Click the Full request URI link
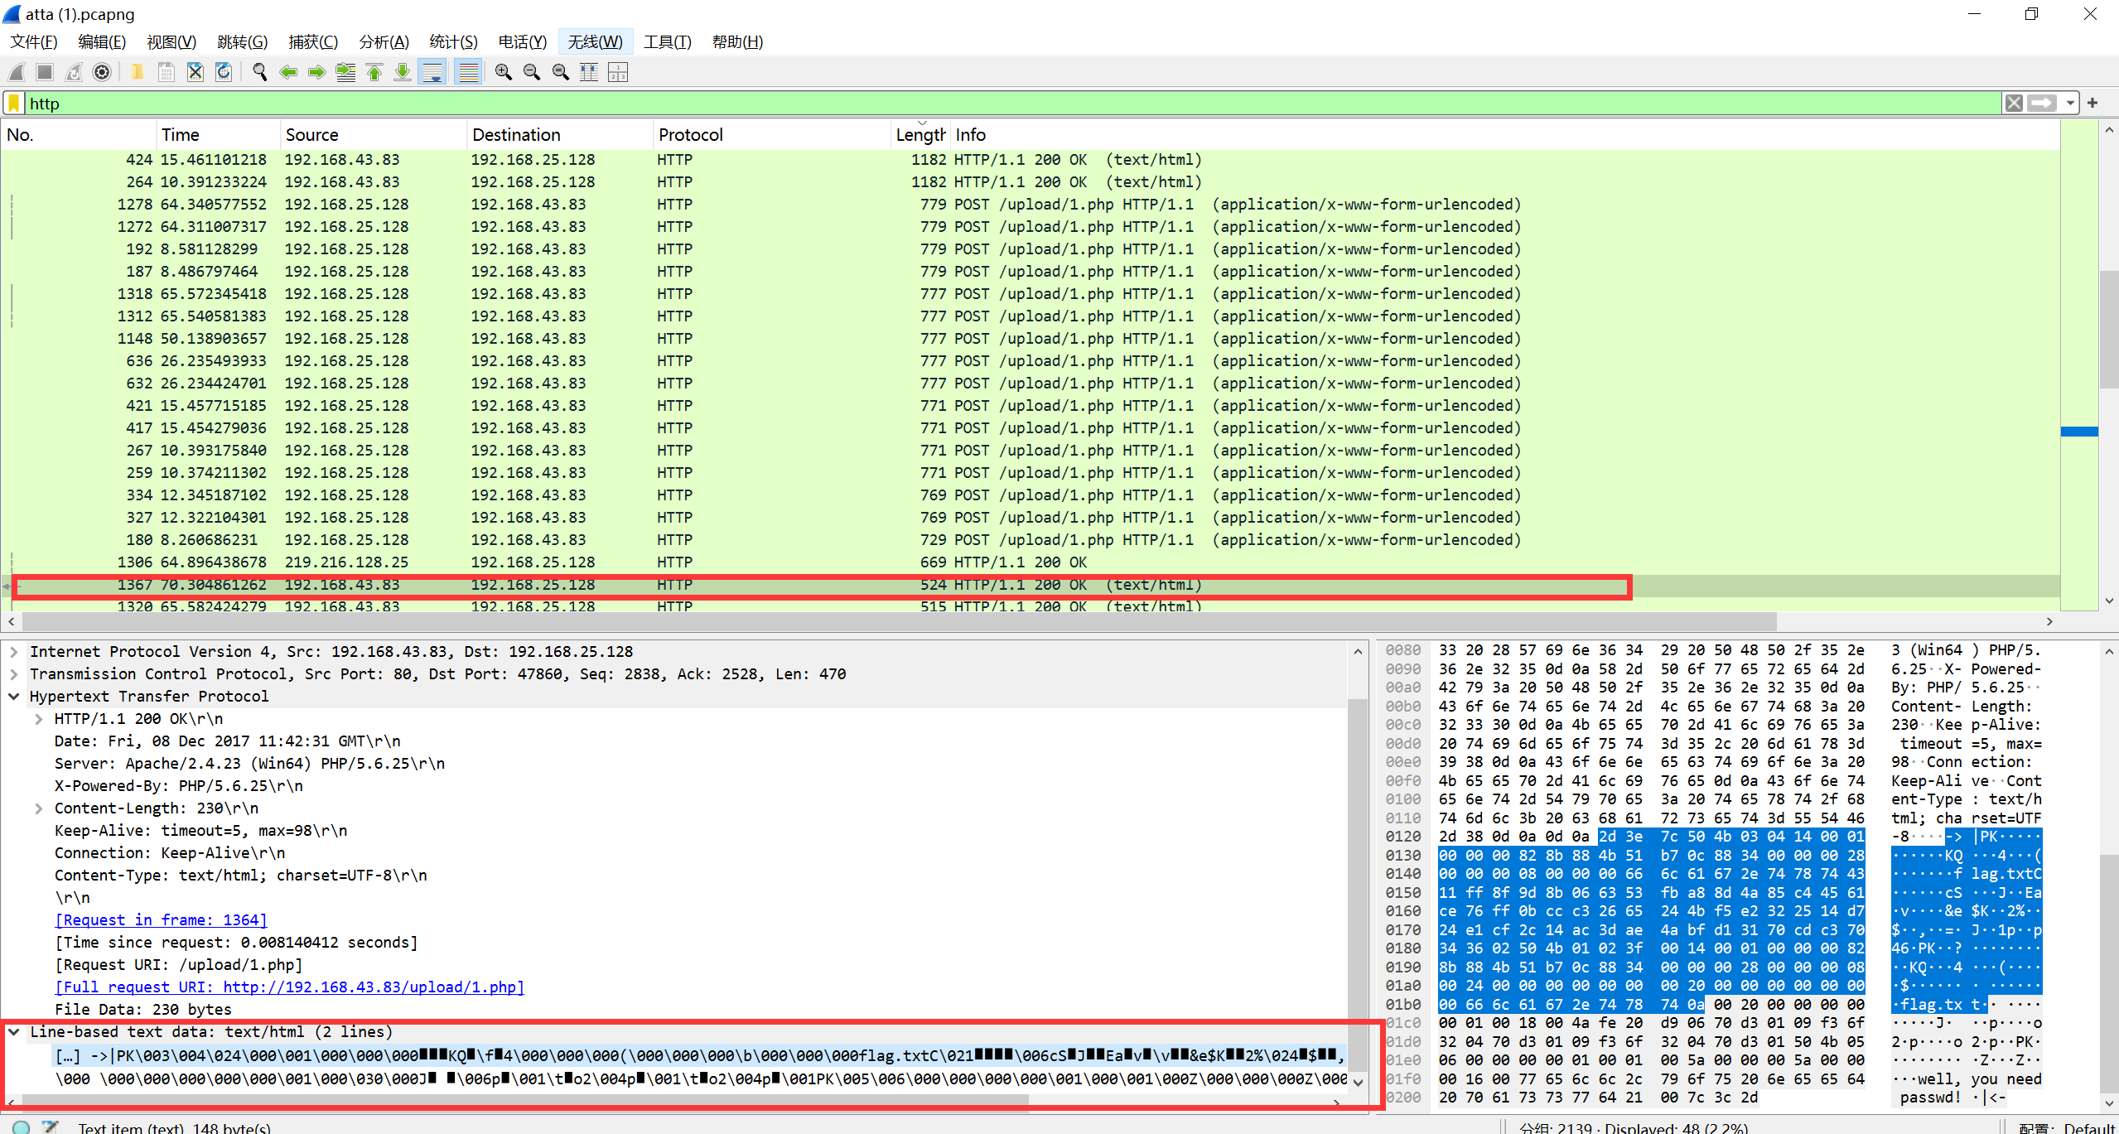This screenshot has height=1134, width=2119. pos(289,987)
